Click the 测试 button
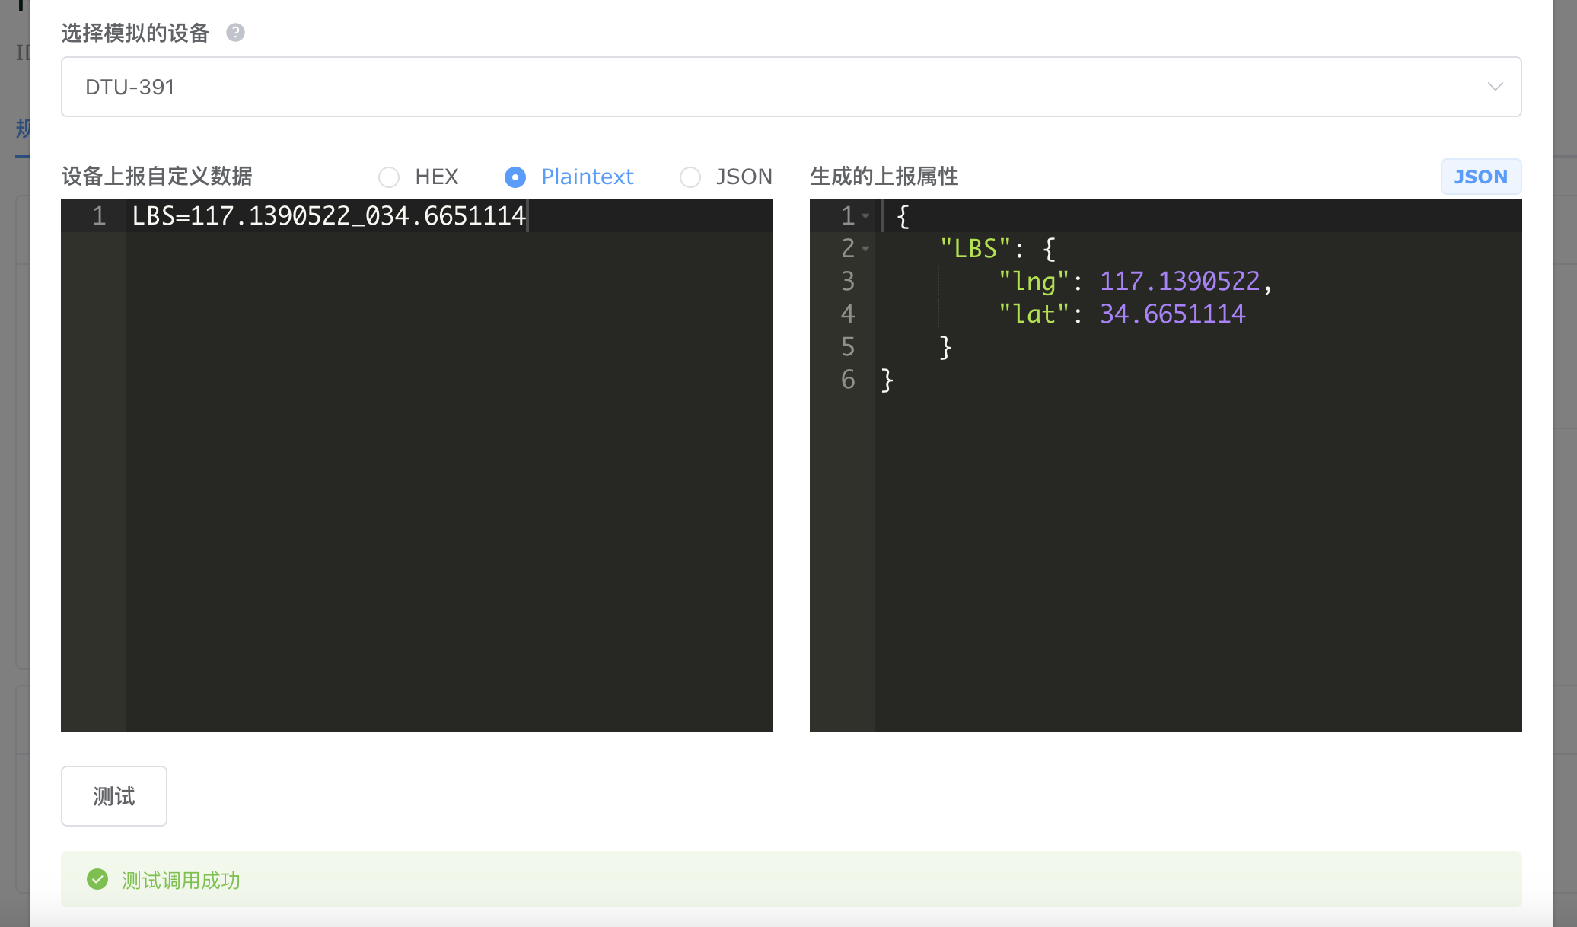 [x=114, y=796]
